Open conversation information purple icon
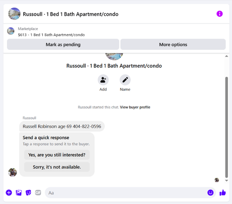 point(219,14)
